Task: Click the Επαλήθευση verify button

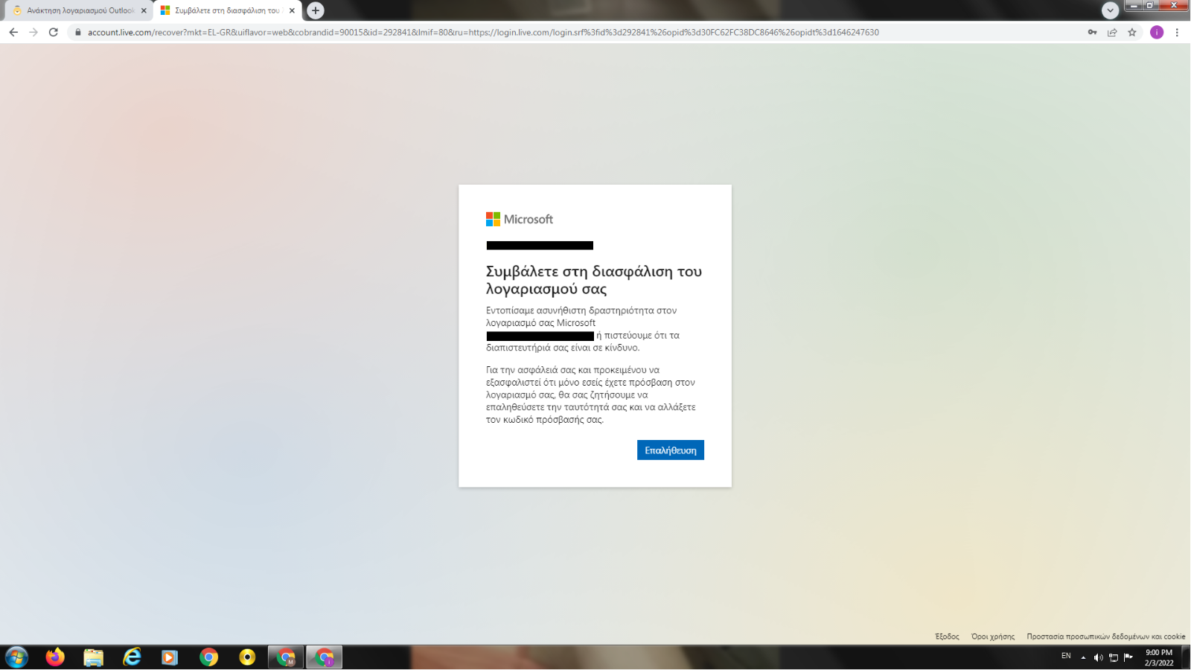Action: (x=670, y=450)
